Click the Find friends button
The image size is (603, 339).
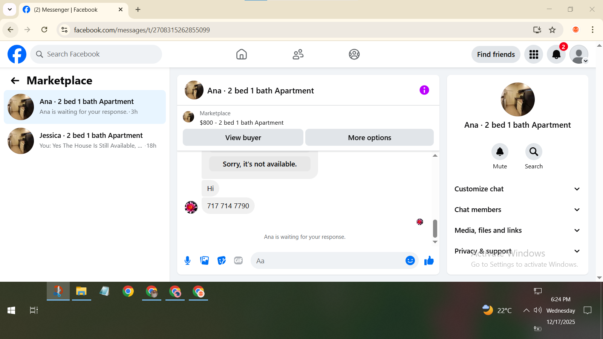tap(496, 54)
